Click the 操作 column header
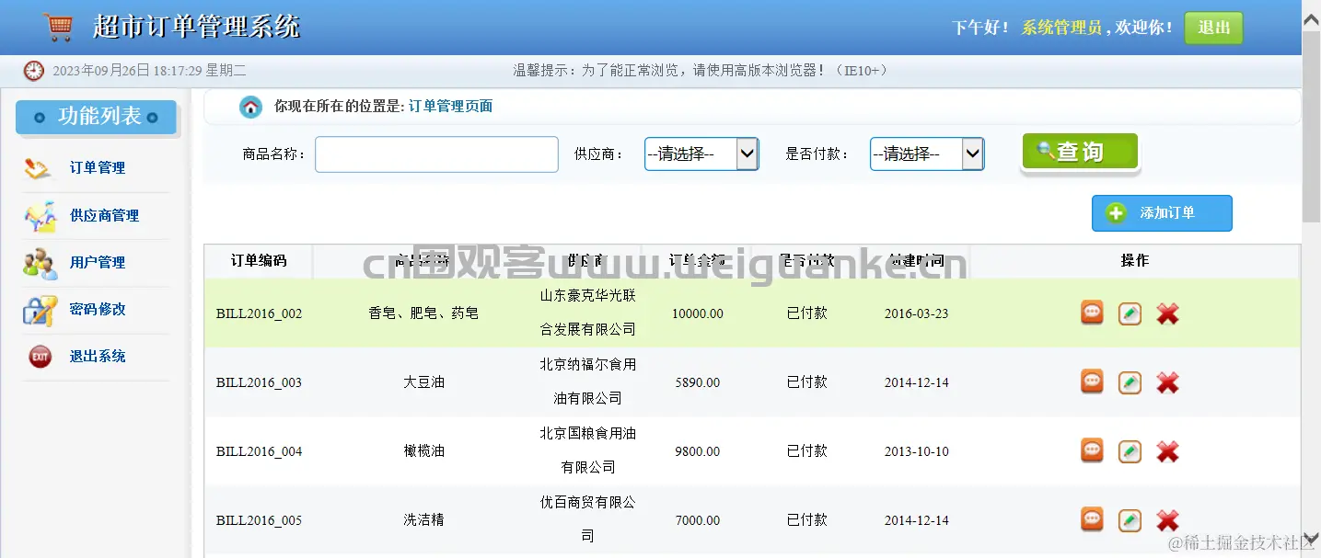This screenshot has height=558, width=1321. point(1134,261)
